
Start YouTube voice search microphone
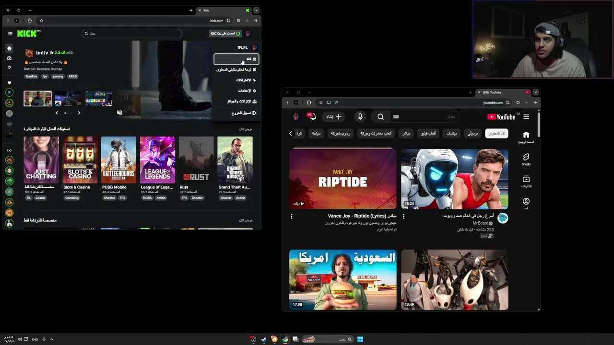point(360,116)
